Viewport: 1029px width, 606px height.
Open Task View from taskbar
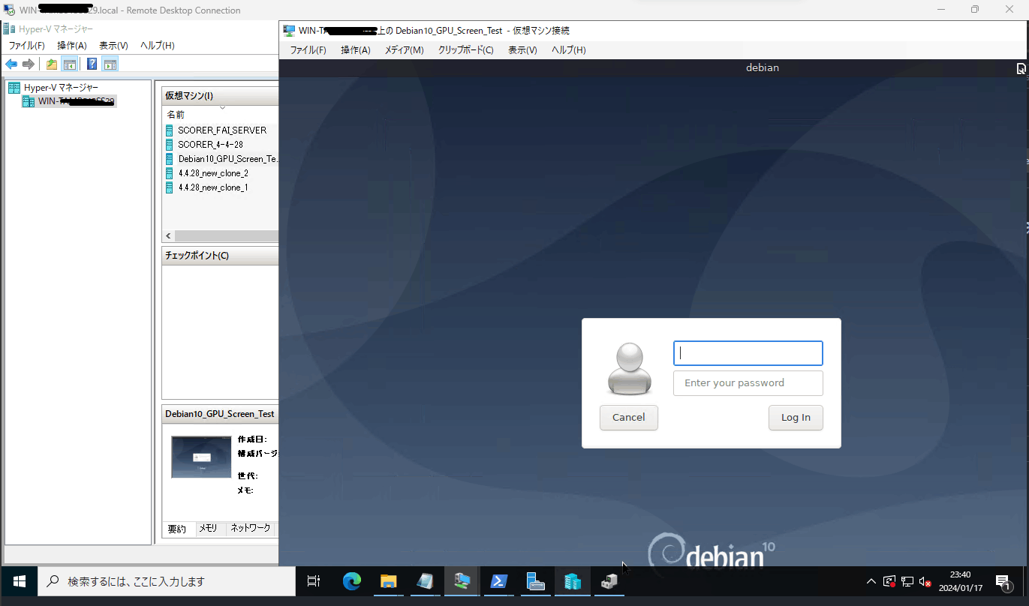coord(314,581)
